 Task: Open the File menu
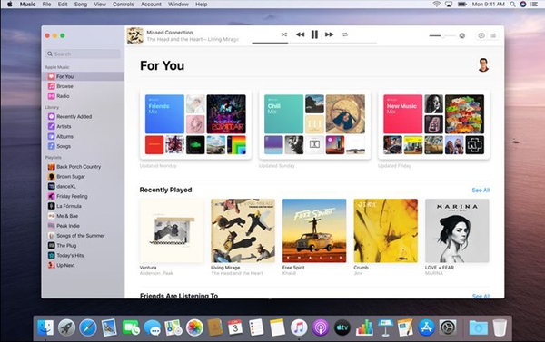(x=46, y=5)
